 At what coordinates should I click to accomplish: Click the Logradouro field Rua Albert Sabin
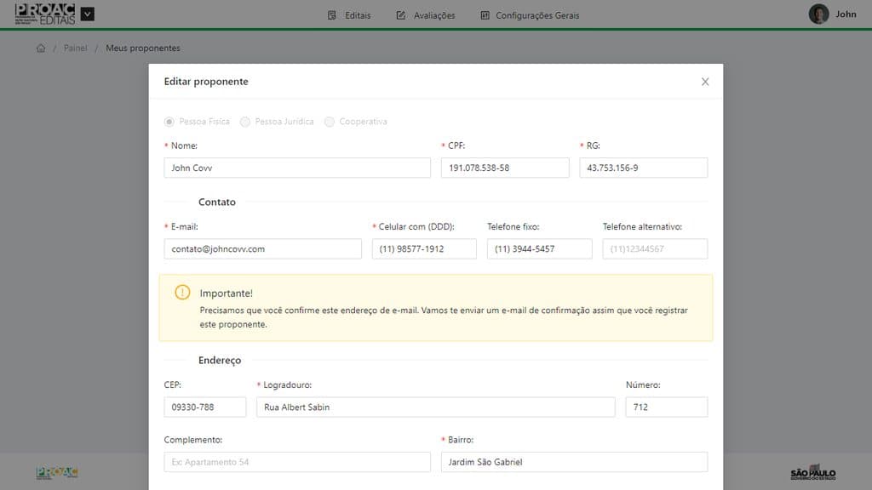[435, 407]
